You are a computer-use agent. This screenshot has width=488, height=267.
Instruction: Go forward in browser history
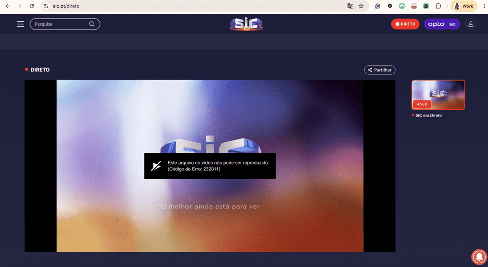coord(20,6)
